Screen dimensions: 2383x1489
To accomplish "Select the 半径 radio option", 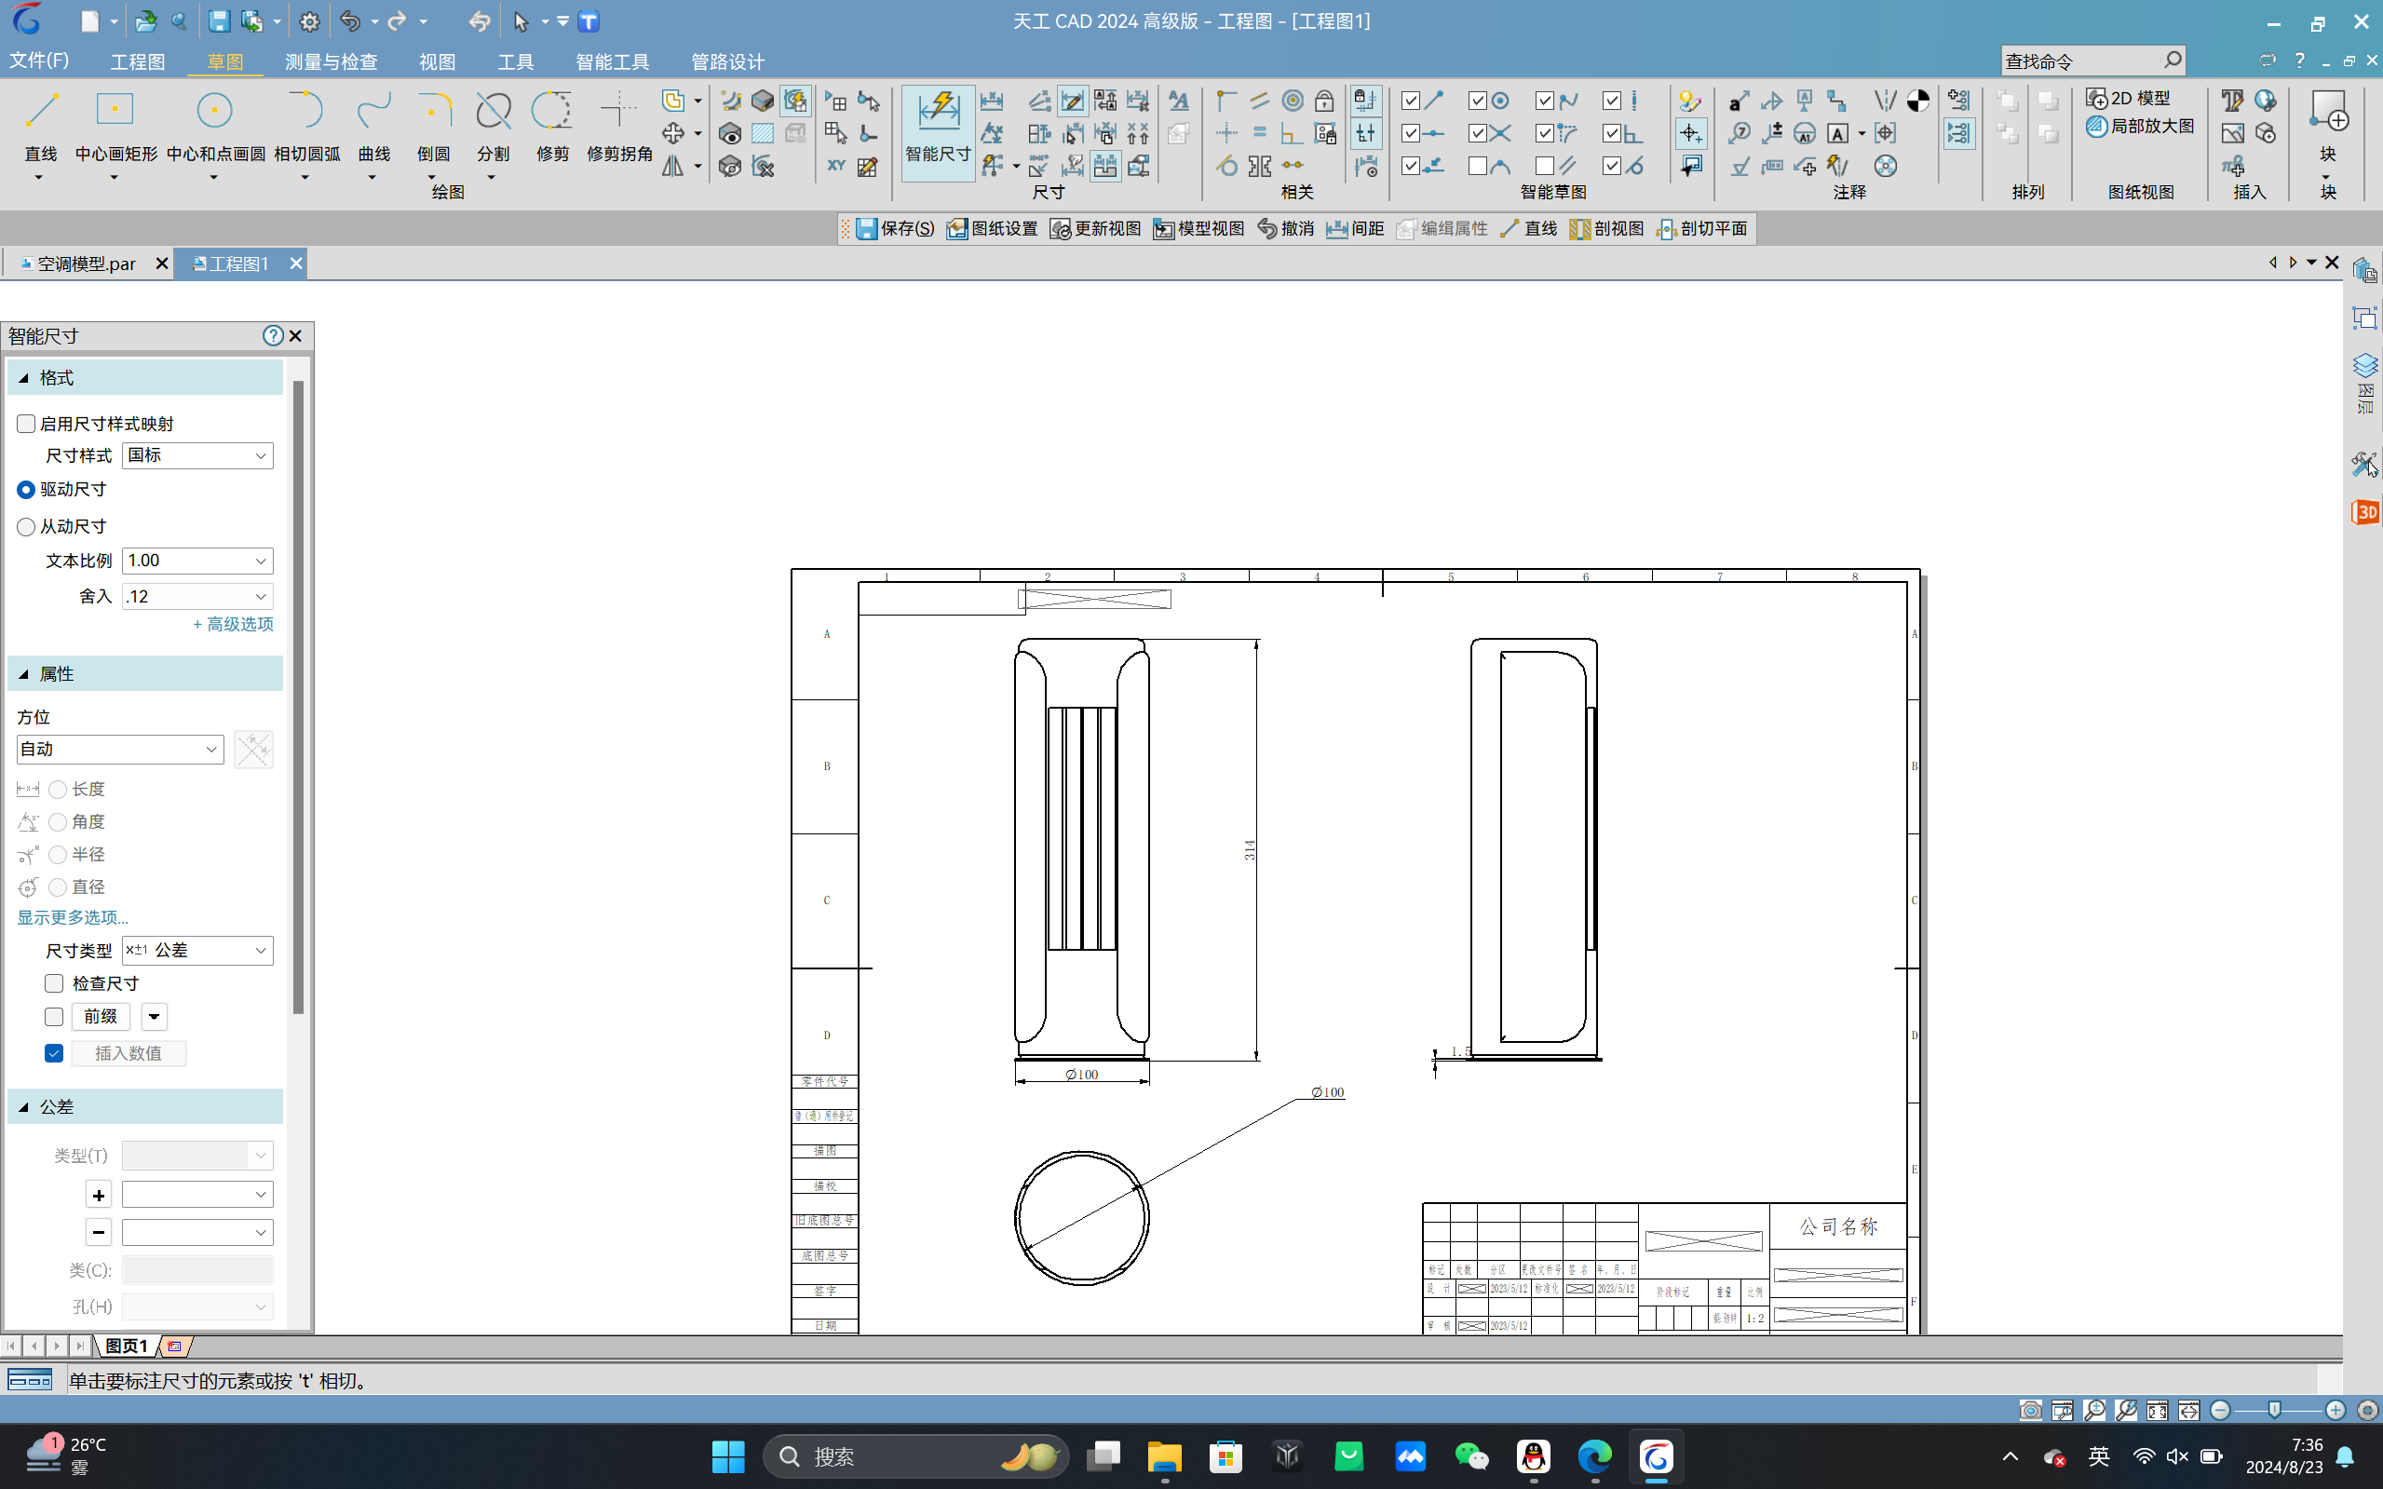I will (x=58, y=855).
